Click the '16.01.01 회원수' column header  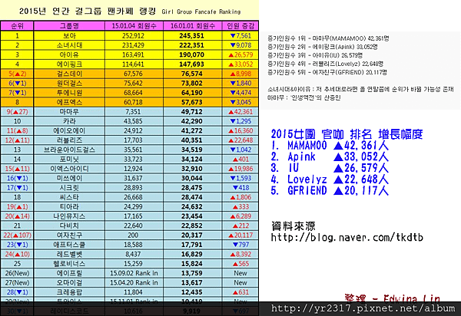[x=193, y=26]
